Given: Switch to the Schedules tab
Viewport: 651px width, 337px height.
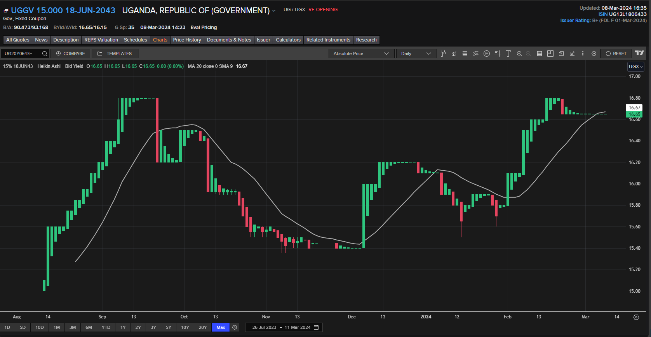Looking at the screenshot, I should point(136,40).
